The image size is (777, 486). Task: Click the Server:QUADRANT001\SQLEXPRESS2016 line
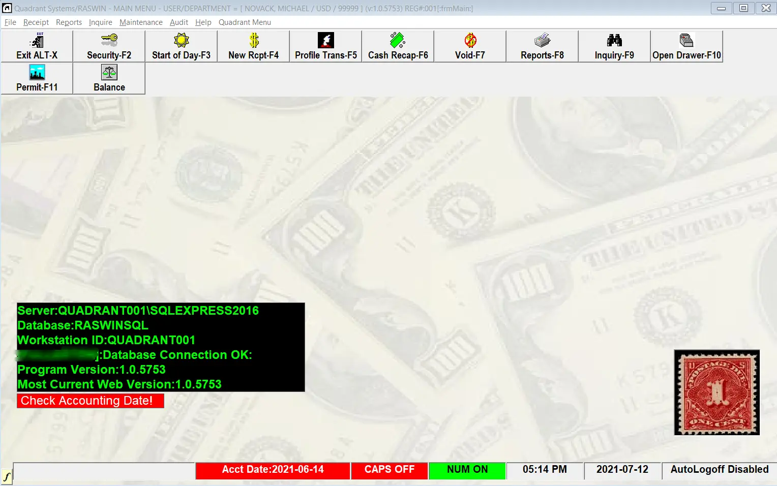pos(138,311)
